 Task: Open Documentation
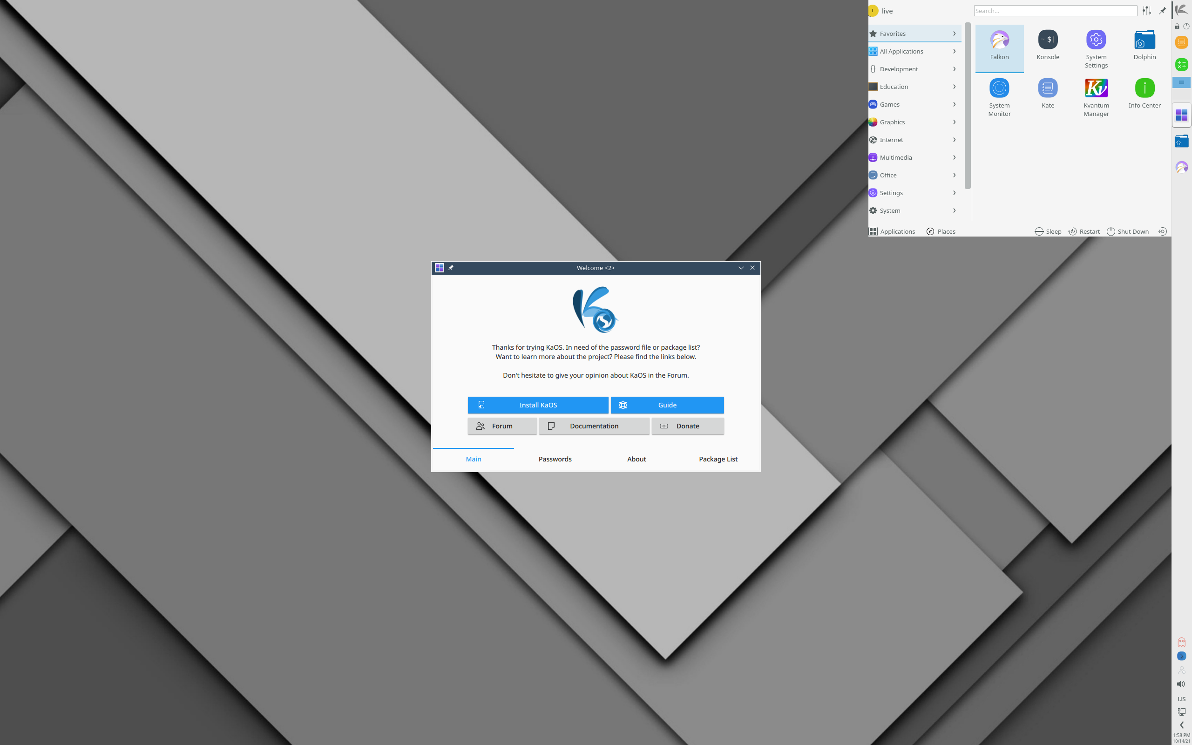[x=594, y=426]
